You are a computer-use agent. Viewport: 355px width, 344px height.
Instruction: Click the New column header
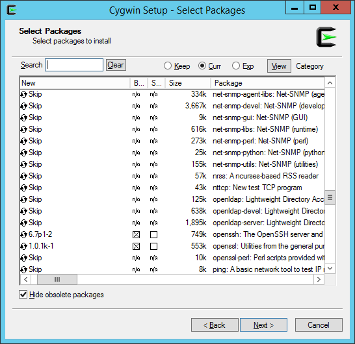click(75, 83)
